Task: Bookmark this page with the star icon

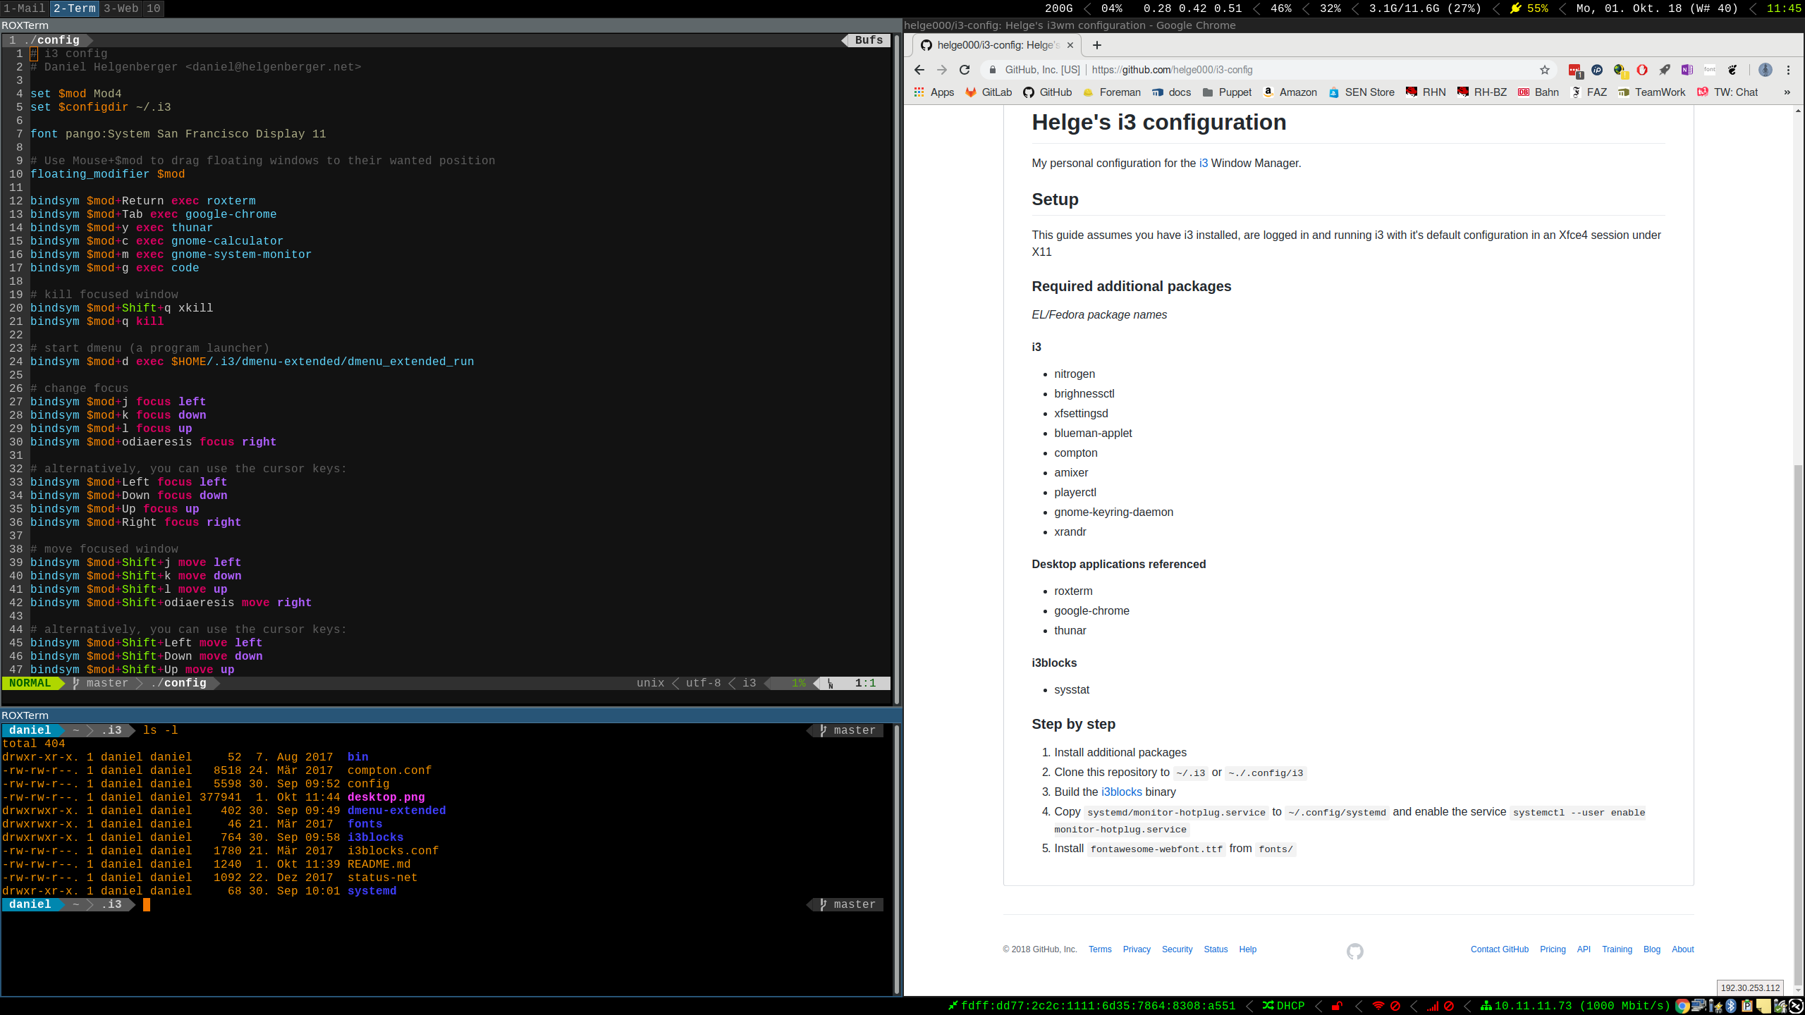Action: (x=1545, y=70)
